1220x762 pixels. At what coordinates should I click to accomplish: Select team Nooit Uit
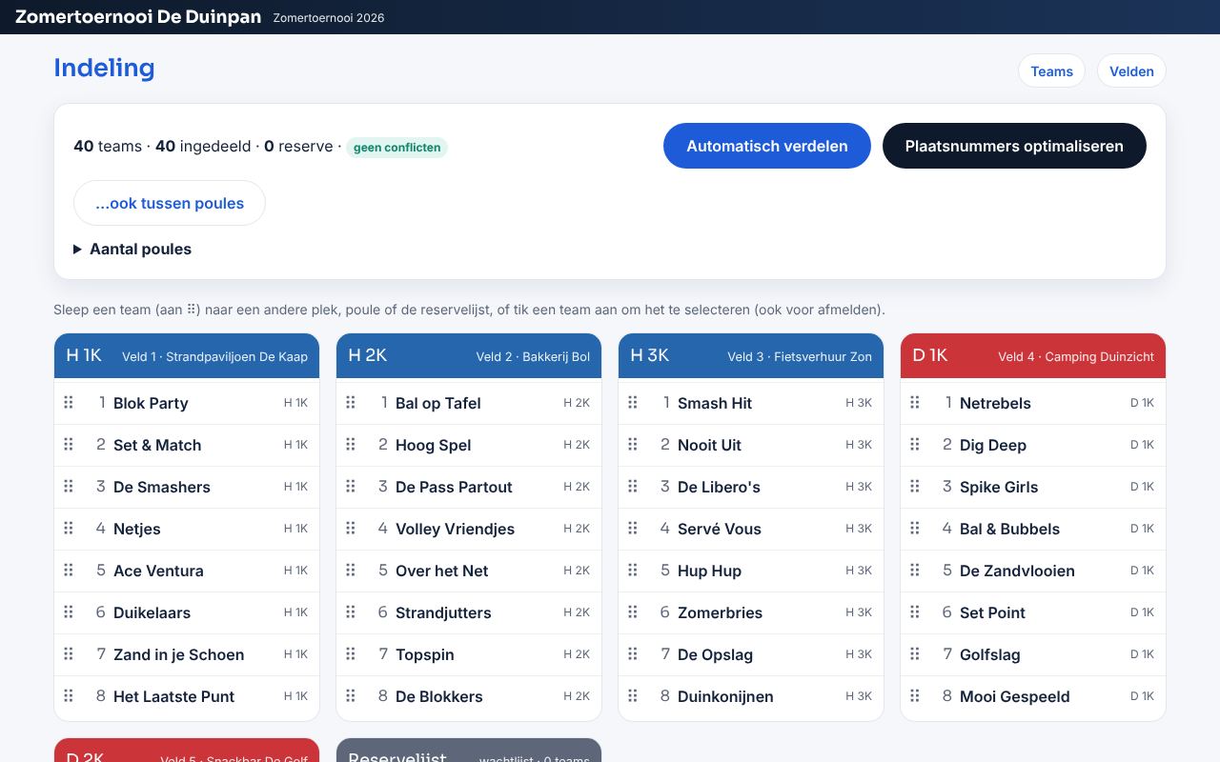pos(751,445)
